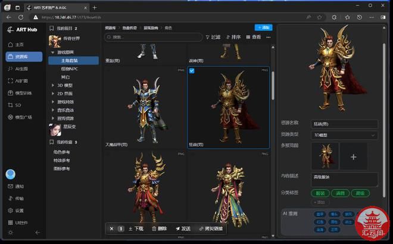Open the three-dots more options menu
This screenshot has height=244, width=393.
click(x=269, y=37)
